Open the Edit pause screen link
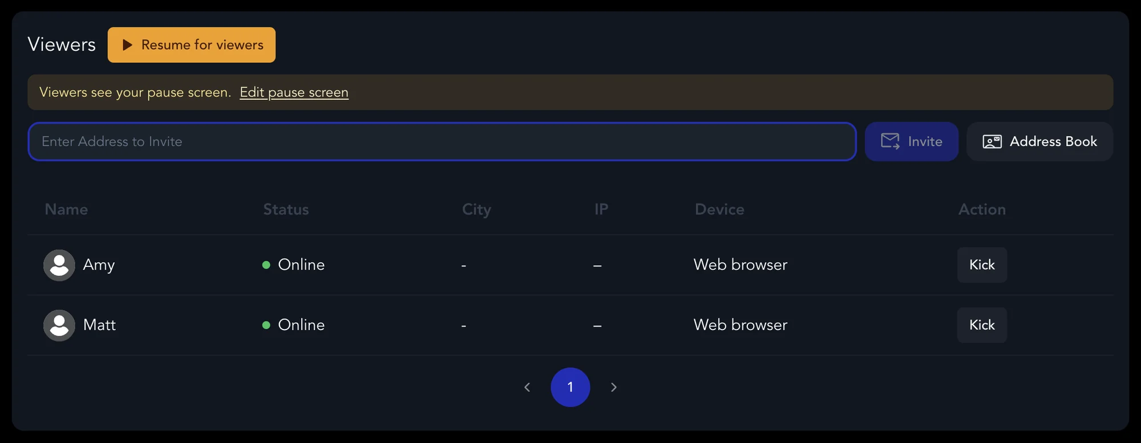 point(294,92)
